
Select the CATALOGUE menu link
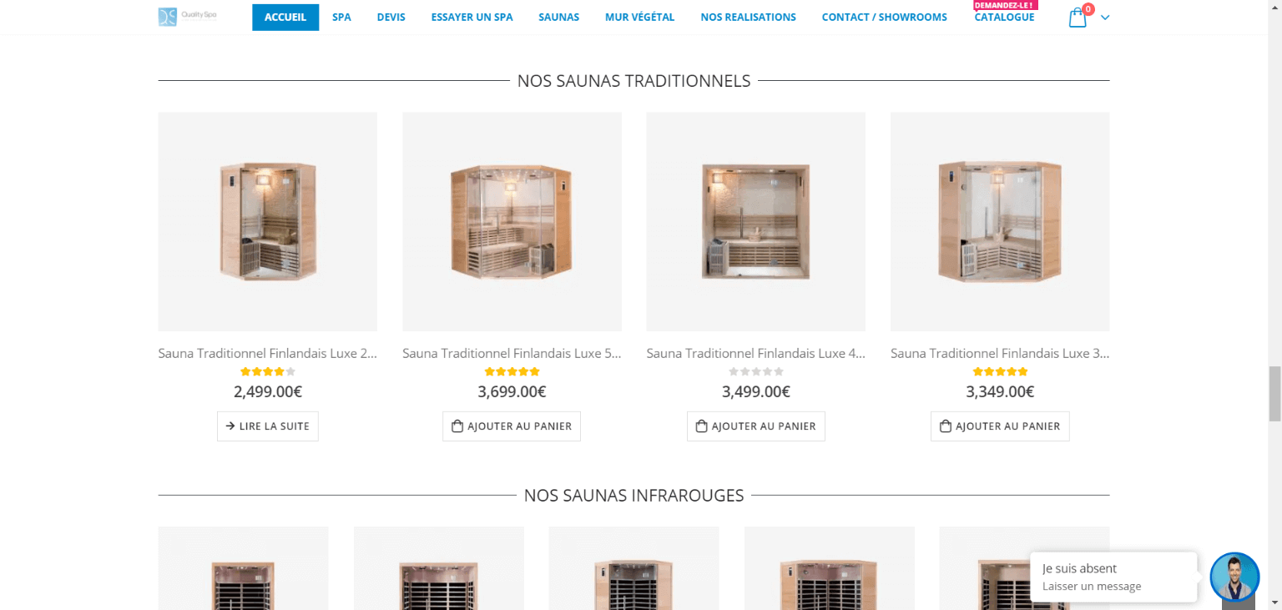1004,18
